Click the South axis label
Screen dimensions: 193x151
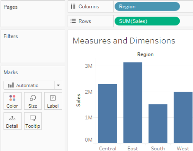coord(158,148)
